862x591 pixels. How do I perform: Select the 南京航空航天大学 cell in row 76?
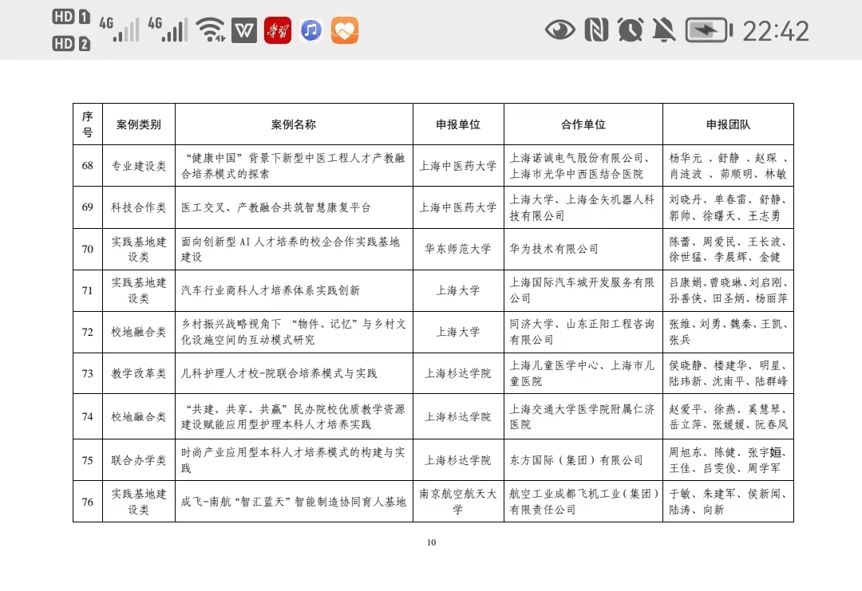tap(457, 502)
